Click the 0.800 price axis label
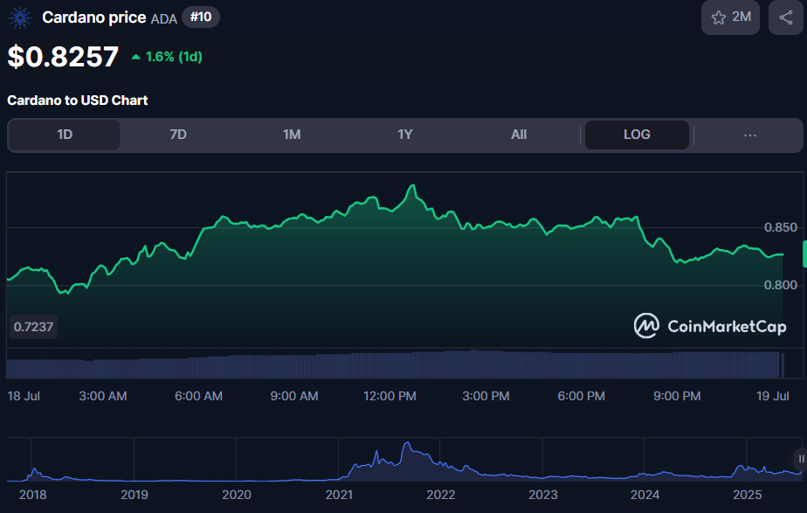807x513 pixels. pos(780,286)
